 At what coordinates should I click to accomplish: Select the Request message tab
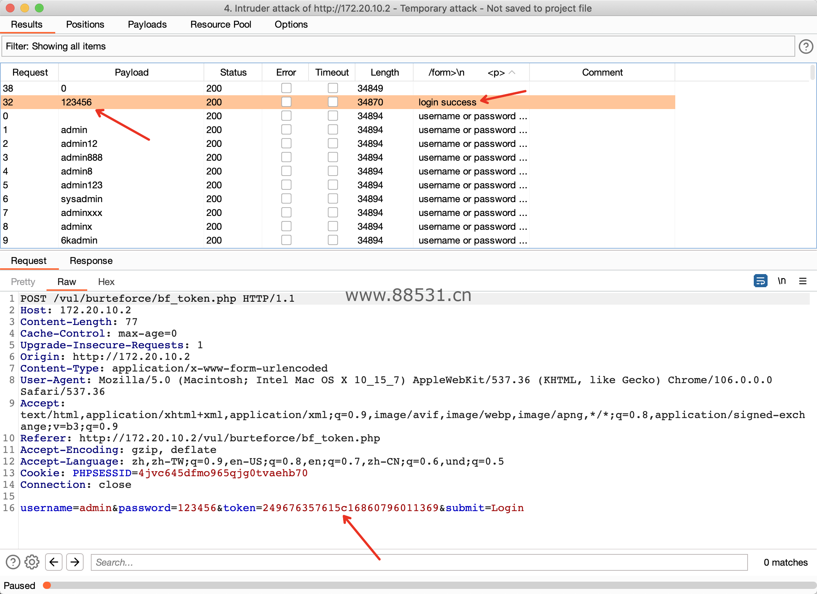pos(29,261)
